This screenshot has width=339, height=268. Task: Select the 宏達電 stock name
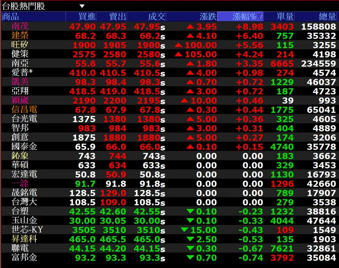point(24,174)
